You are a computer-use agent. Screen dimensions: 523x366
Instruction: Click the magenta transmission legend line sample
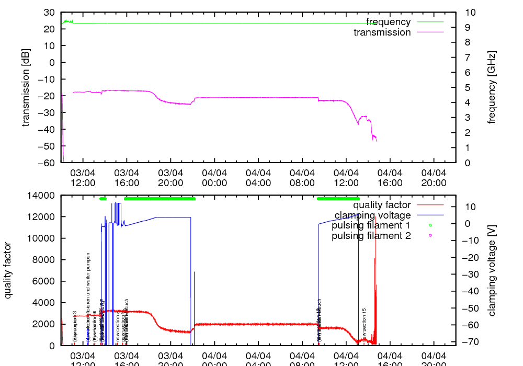429,32
